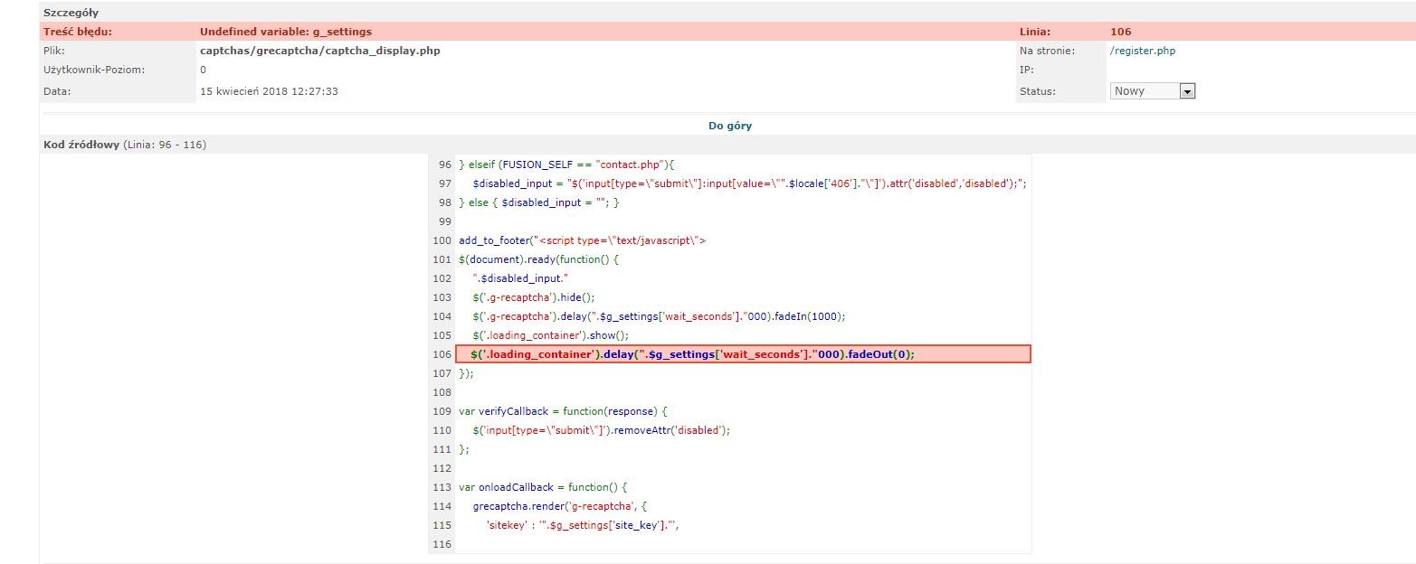1416x564 pixels.
Task: Click code line 105 with loading_container show()
Action: [x=550, y=335]
